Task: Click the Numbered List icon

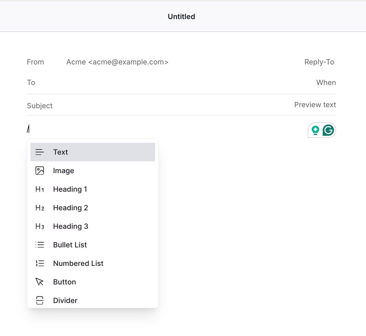Action: [40, 263]
